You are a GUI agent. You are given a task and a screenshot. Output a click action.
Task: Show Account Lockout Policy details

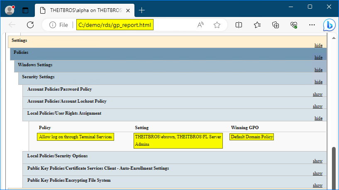(317, 106)
